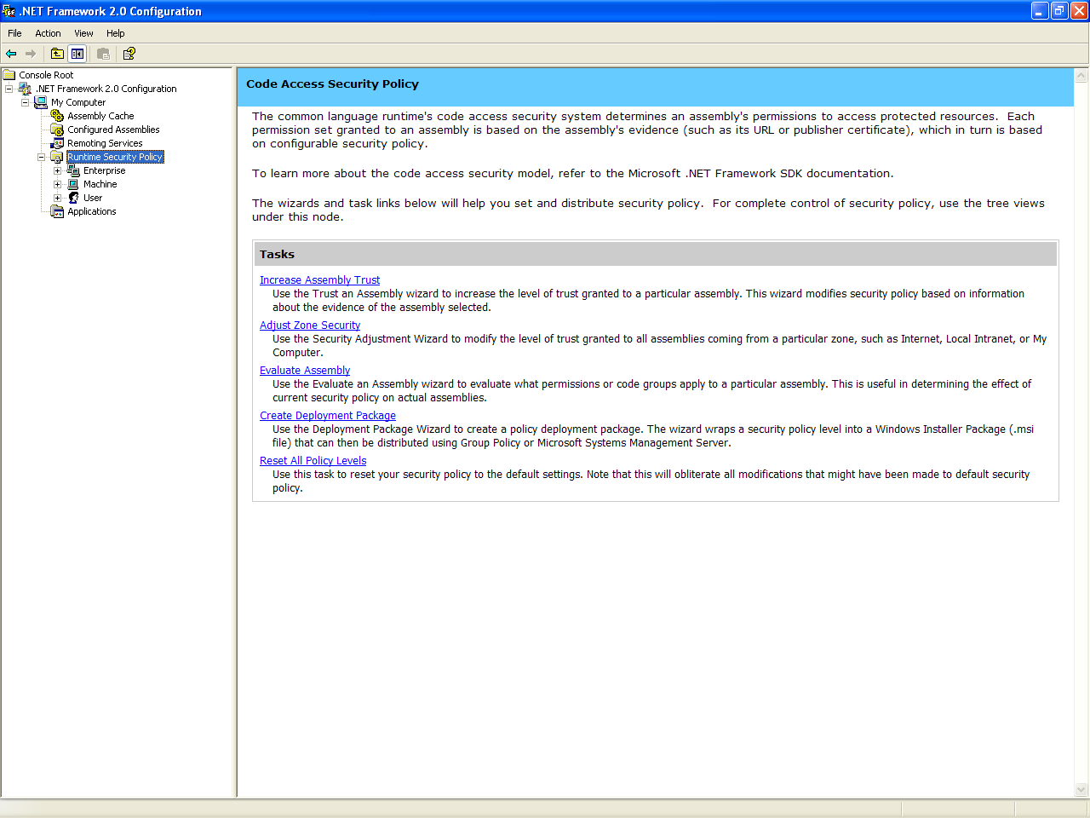Click the Code Access Security Policy heading

(332, 84)
